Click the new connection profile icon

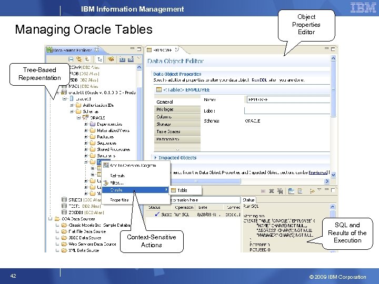[x=111, y=59]
